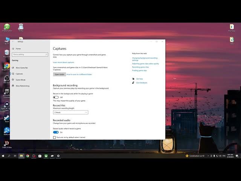
Task: Open File Explorer on the taskbar
Action: tap(21, 156)
